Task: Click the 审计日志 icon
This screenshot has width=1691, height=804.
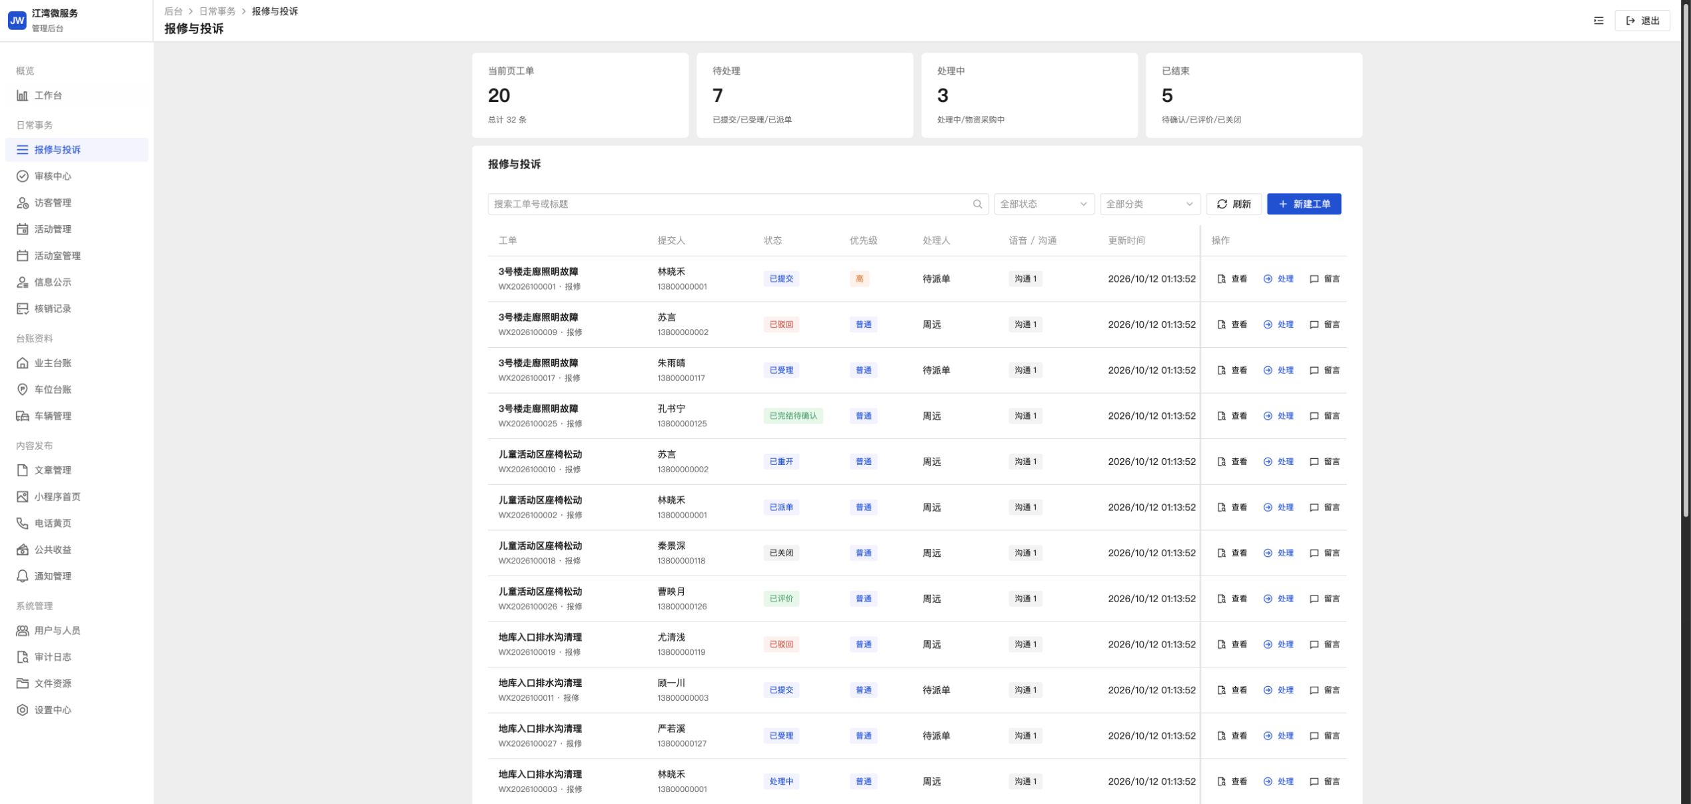Action: pos(23,657)
